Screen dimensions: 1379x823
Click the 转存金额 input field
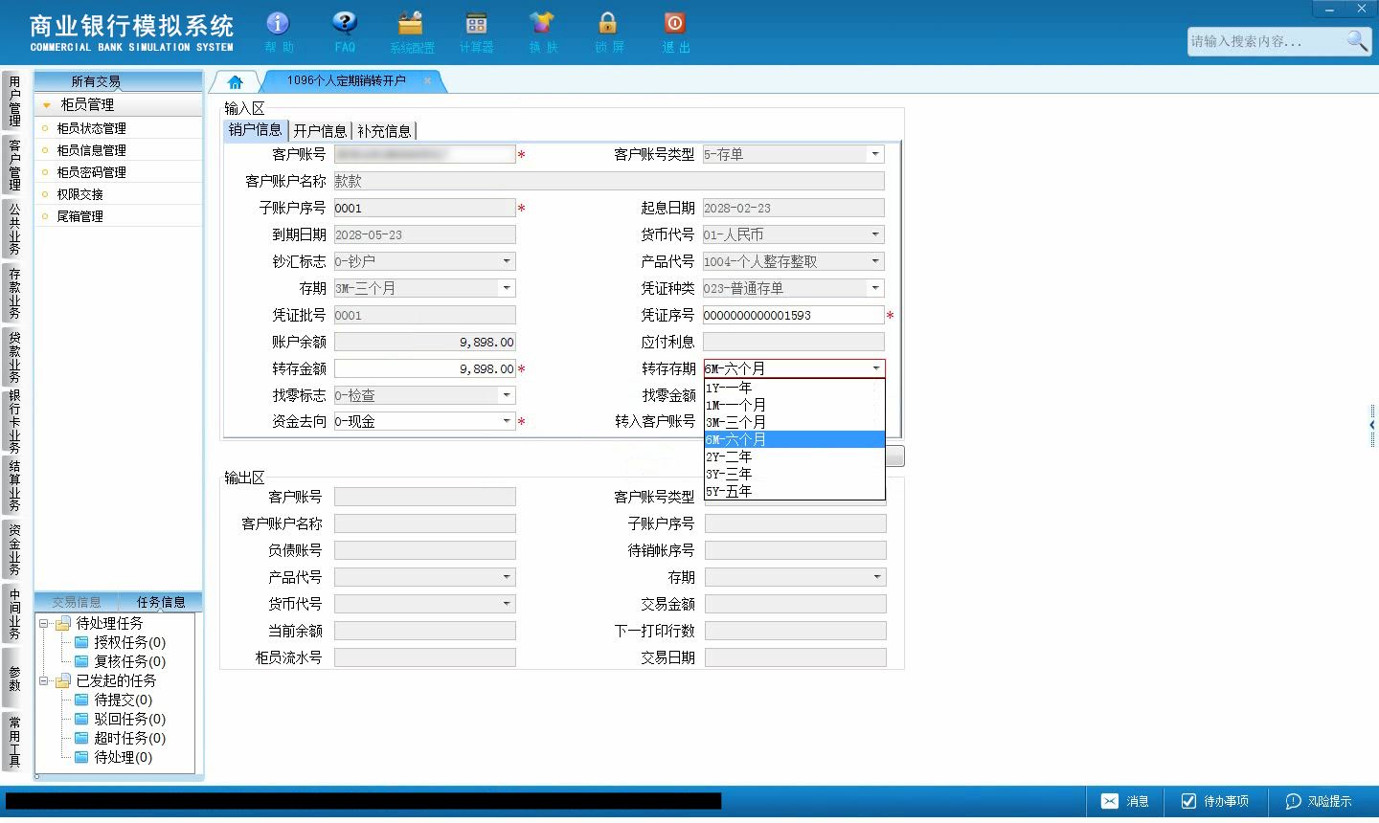[425, 368]
